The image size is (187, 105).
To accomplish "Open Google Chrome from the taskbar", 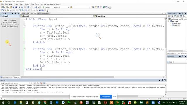I will pos(45,102).
